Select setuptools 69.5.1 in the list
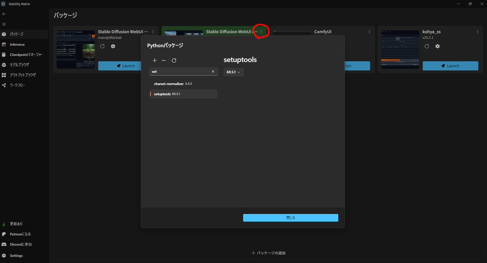The height and width of the screenshot is (263, 487). tap(183, 94)
